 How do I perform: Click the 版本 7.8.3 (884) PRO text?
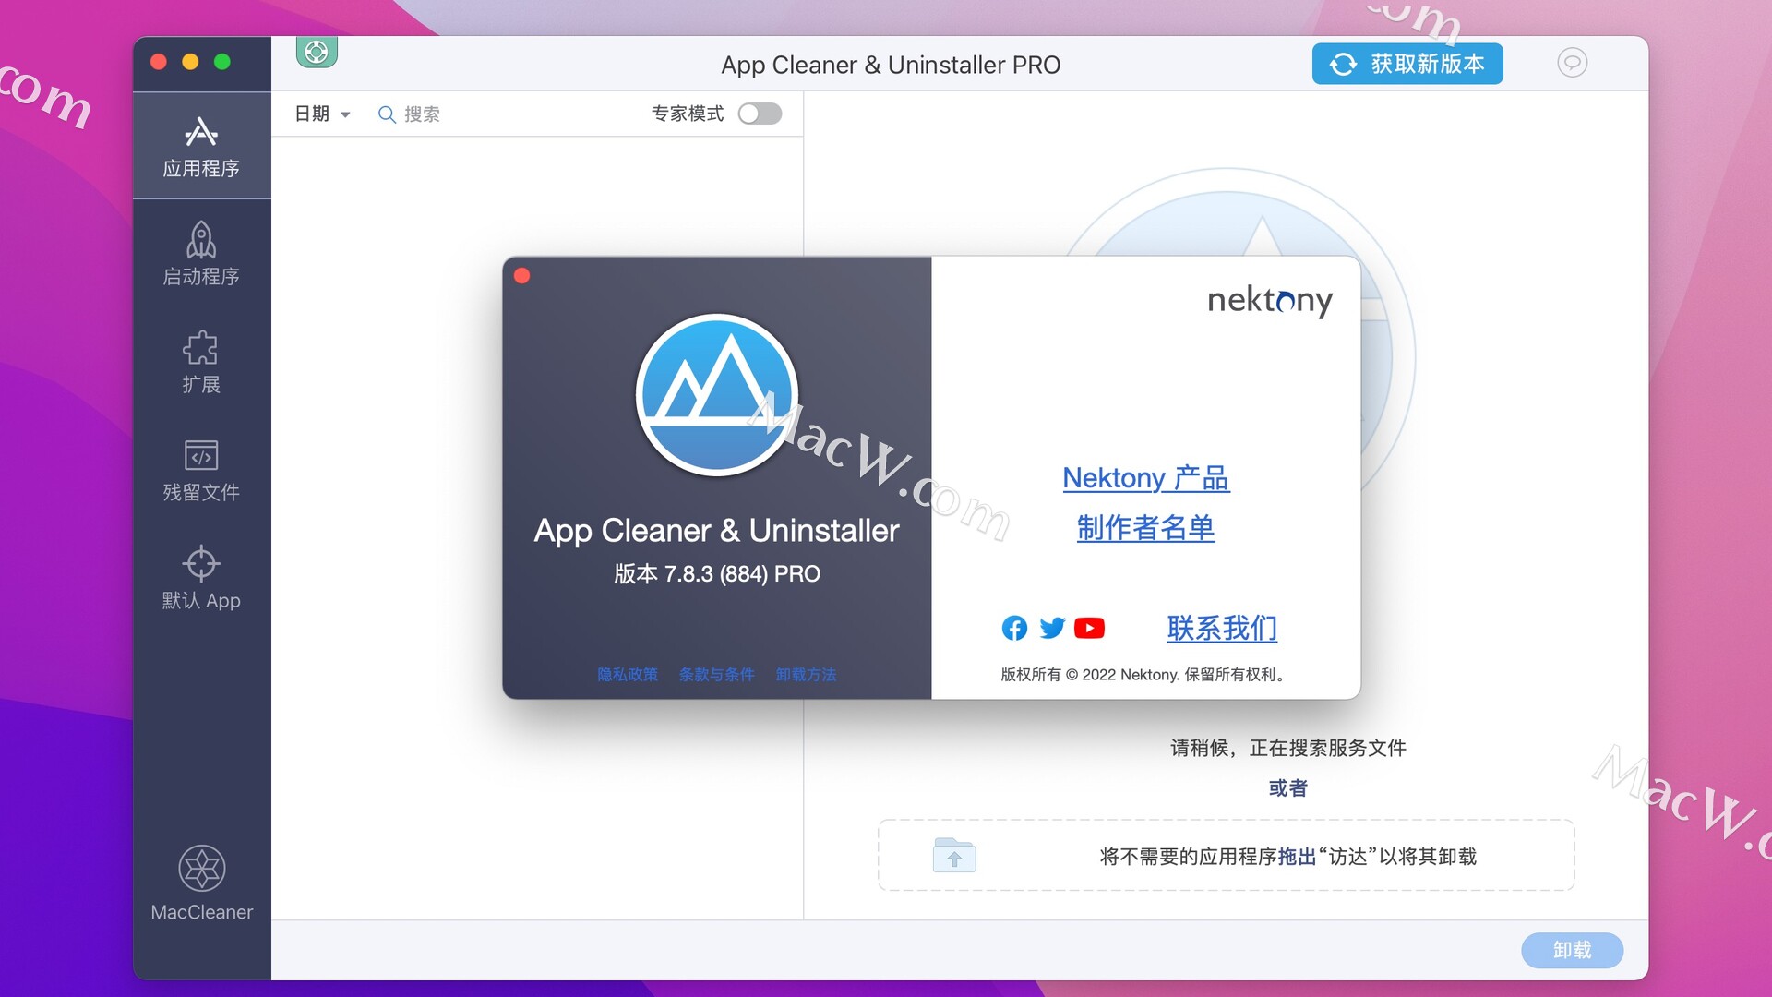pyautogui.click(x=717, y=574)
